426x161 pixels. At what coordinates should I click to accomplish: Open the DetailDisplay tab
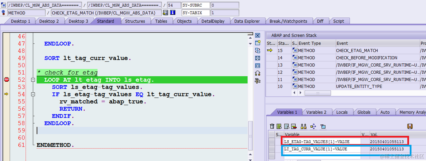pyautogui.click(x=213, y=21)
